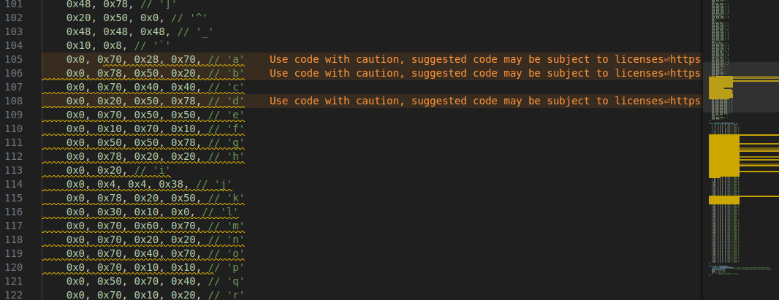
Task: Select line number 122 in the gutter
Action: 13,296
